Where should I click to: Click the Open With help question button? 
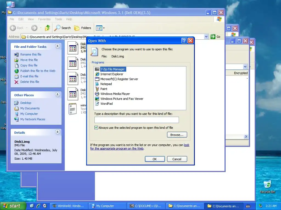184,41
